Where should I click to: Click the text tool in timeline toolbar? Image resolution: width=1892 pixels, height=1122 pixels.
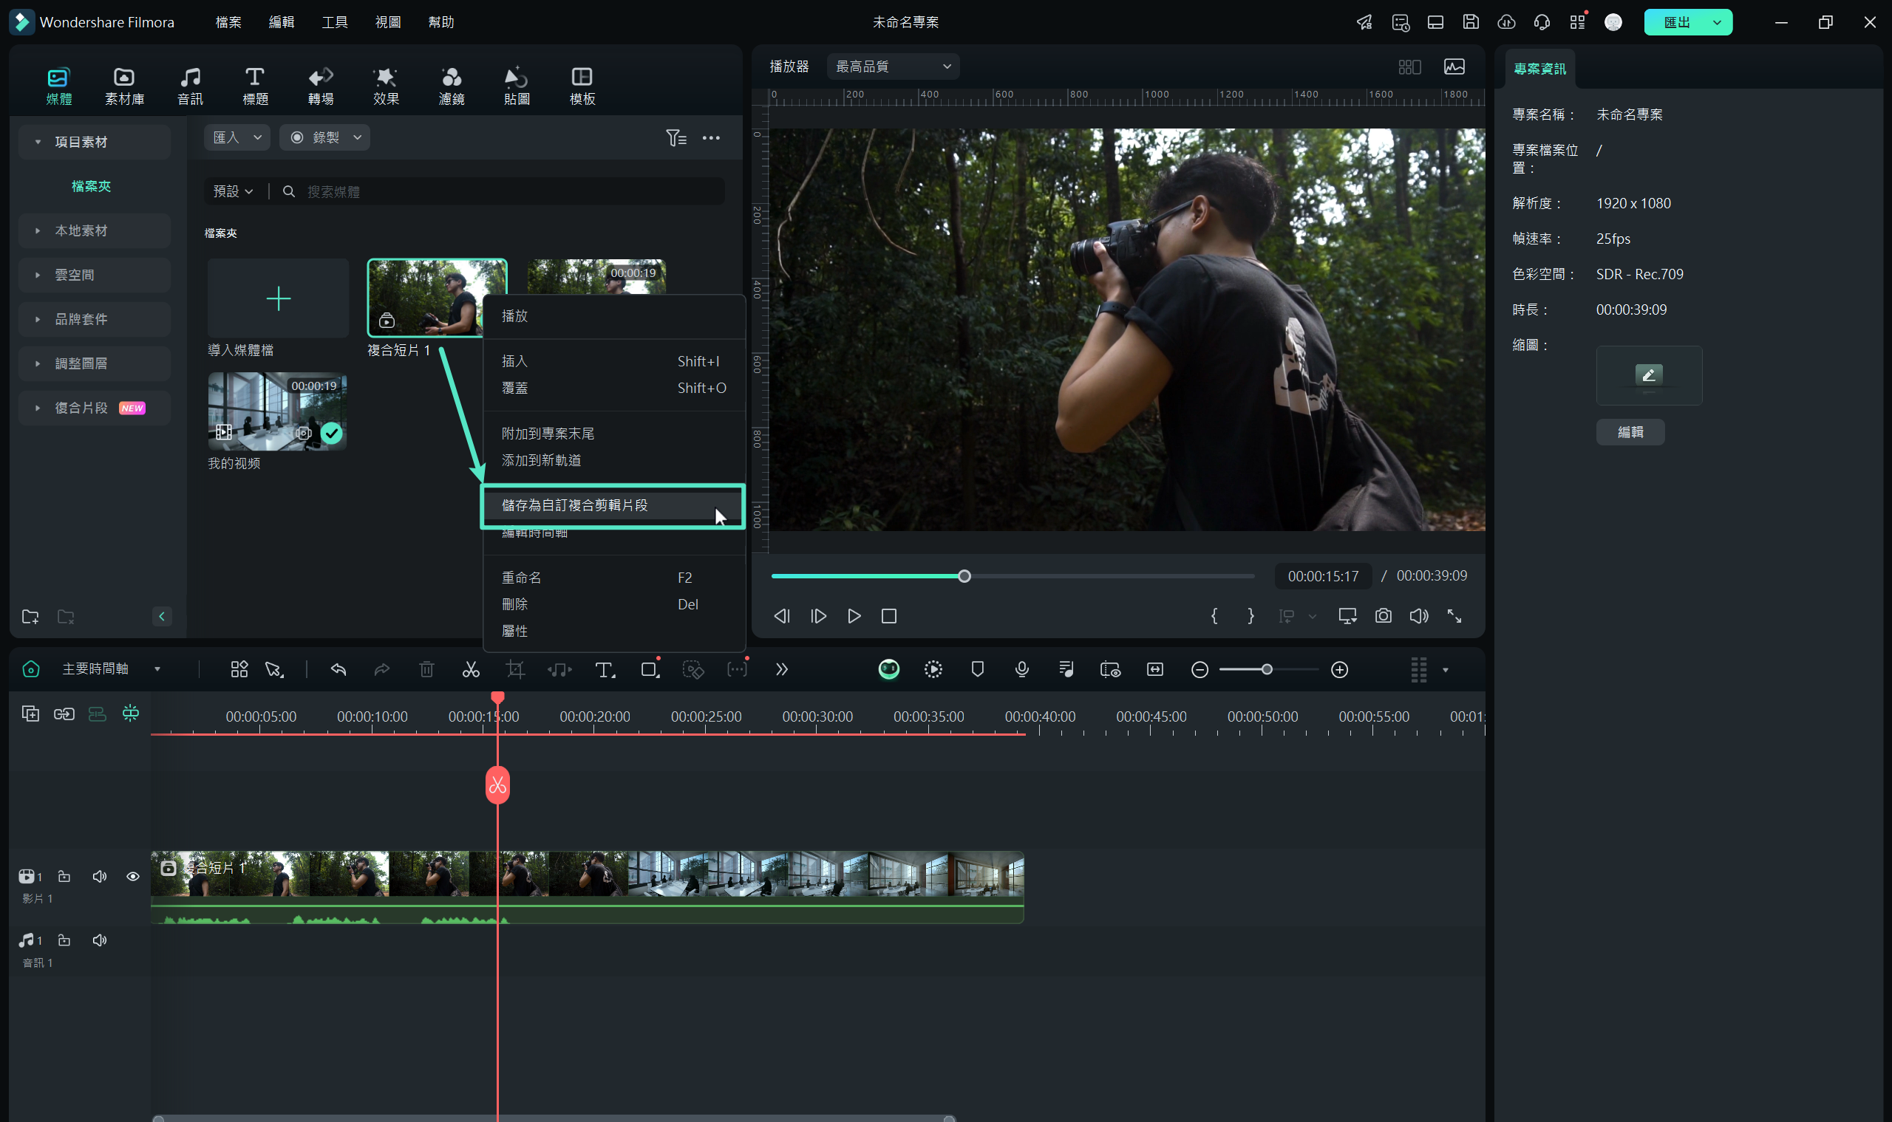pyautogui.click(x=605, y=669)
